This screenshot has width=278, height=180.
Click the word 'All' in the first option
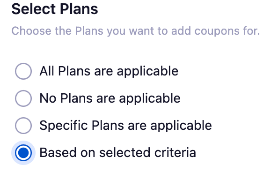(47, 71)
